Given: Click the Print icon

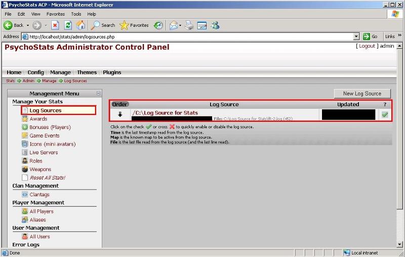Looking at the screenshot, I should pyautogui.click(x=189, y=25).
